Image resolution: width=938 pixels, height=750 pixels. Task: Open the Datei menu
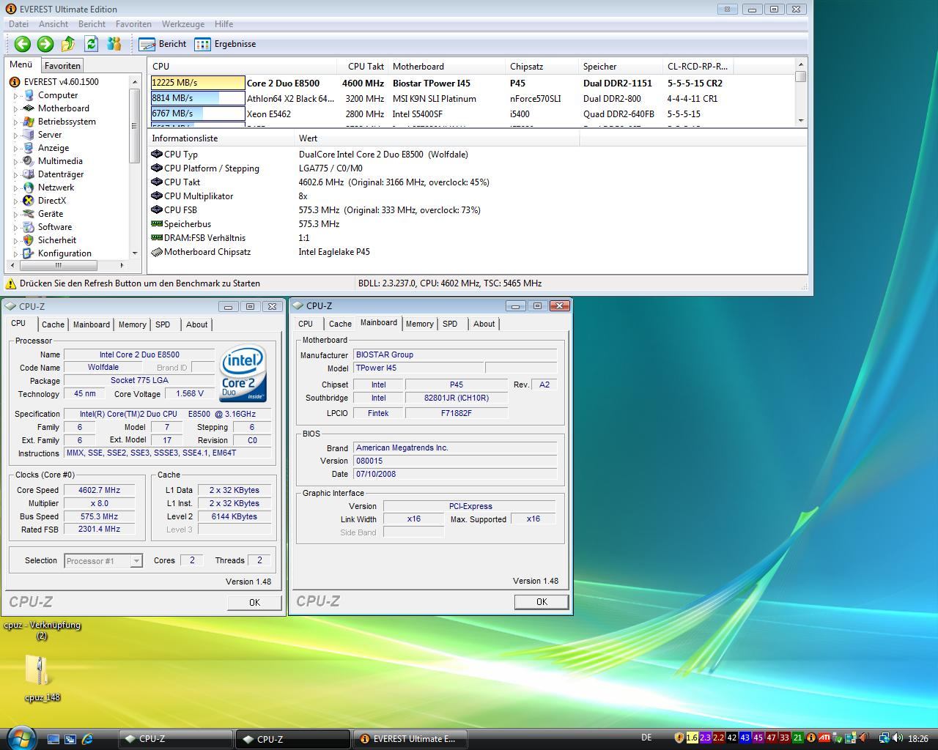[x=18, y=24]
